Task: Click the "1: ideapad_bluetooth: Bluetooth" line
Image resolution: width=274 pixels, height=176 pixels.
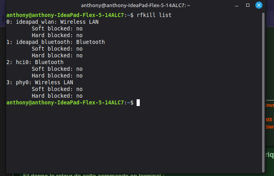Action: pyautogui.click(x=56, y=42)
